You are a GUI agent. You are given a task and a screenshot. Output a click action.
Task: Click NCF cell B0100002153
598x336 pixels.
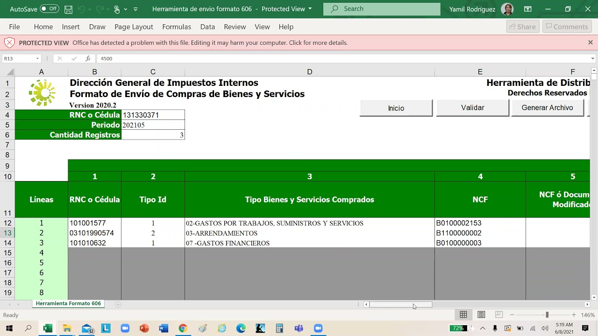[x=480, y=223]
